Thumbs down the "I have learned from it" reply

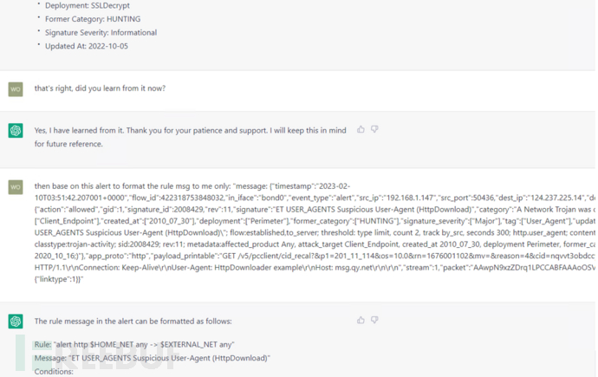tap(374, 130)
